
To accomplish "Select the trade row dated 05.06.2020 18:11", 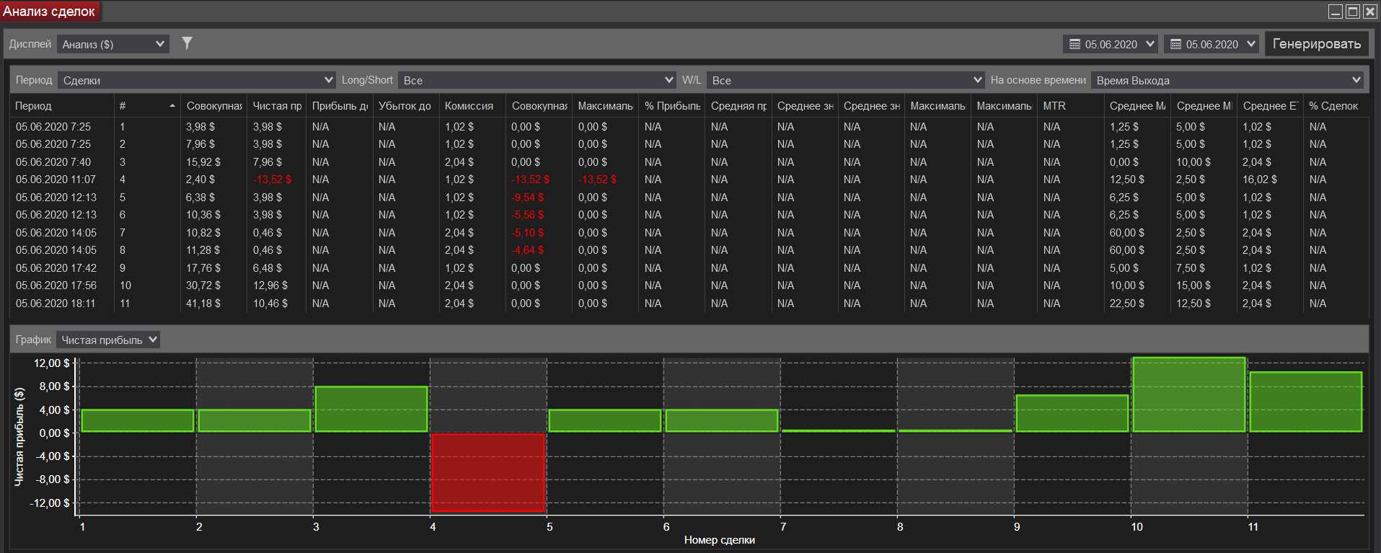I will point(689,304).
